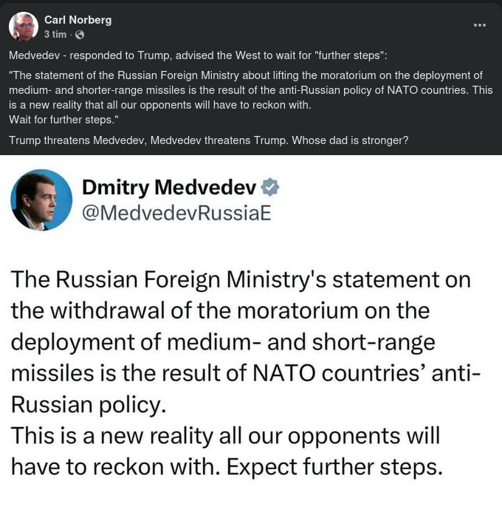The width and height of the screenshot is (502, 515).
Task: Open Carl Norberg's profile name link
Action: pos(78,20)
